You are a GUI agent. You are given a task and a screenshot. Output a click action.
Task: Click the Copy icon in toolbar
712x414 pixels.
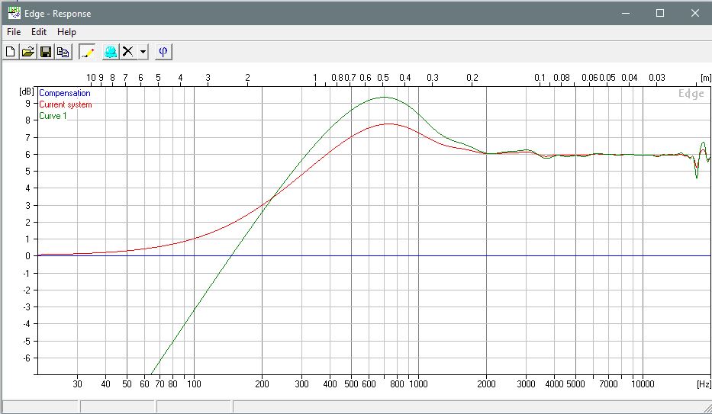click(63, 52)
